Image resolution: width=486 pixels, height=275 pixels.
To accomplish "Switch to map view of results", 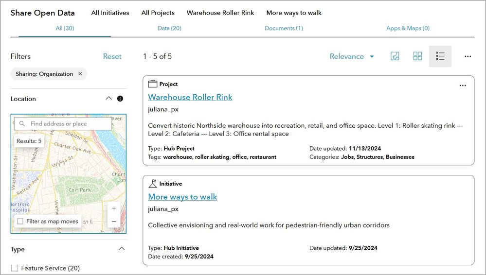I will [395, 56].
